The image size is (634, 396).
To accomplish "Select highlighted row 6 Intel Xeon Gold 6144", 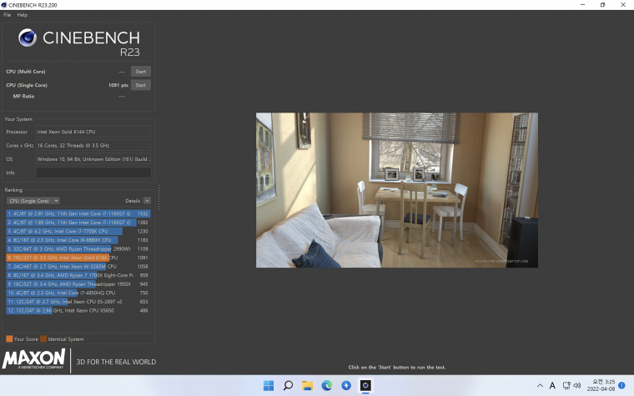I will pos(78,258).
